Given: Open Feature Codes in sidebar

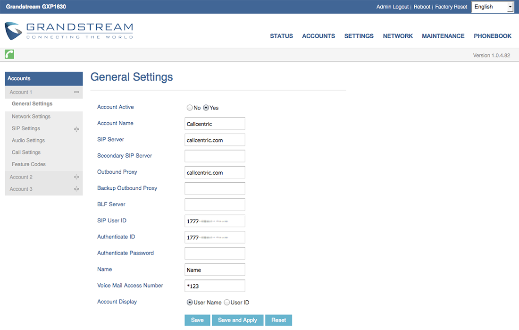Looking at the screenshot, I should click(29, 164).
